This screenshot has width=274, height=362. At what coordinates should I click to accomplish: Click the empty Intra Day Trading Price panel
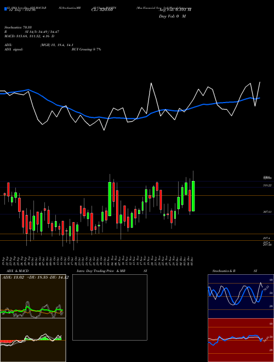tap(110, 307)
